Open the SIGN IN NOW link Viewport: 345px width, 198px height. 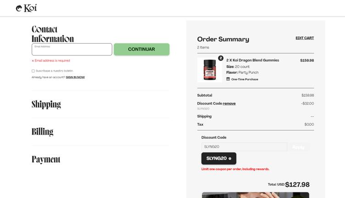(75, 77)
